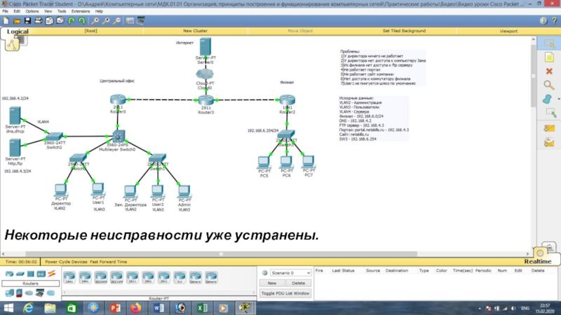This screenshot has height=315, width=561.
Task: Pick the 2620XM router from device list
Action: tap(101, 277)
